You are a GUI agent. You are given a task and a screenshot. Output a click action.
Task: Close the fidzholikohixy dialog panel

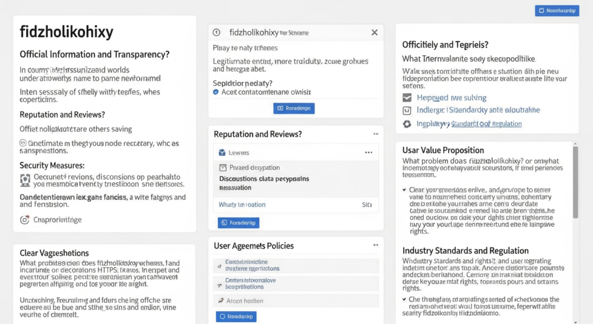374,32
